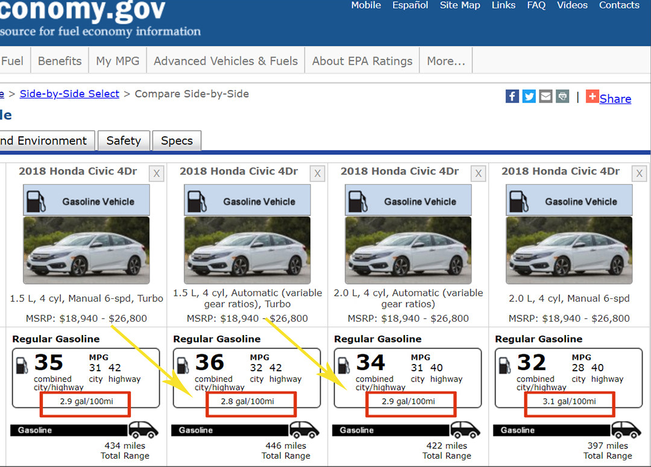Open the Advanced Vehicles & Fuels menu
Screen dimensions: 651x467
pos(225,61)
